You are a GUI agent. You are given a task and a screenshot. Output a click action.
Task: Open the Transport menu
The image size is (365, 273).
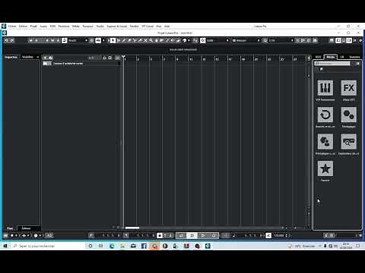point(88,27)
